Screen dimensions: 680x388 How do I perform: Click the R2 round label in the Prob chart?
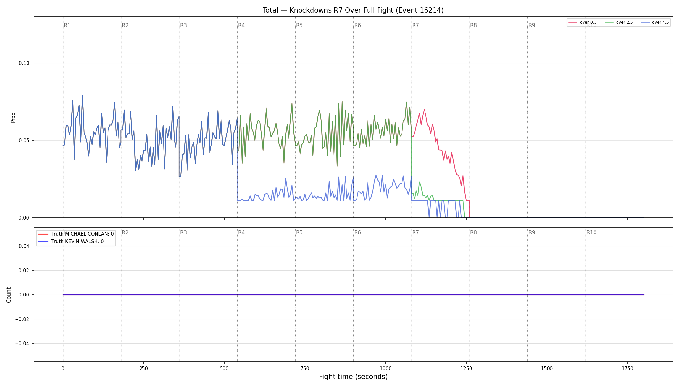coord(125,25)
